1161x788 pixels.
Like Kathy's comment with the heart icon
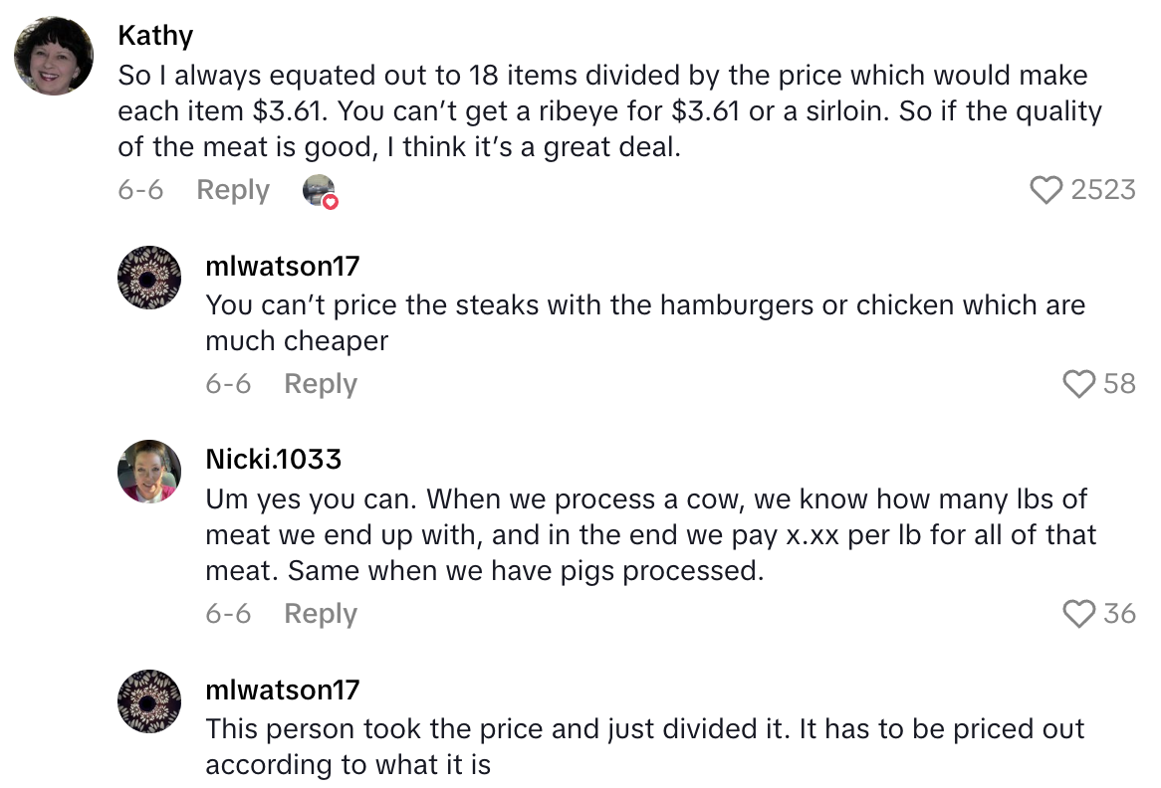click(1045, 189)
